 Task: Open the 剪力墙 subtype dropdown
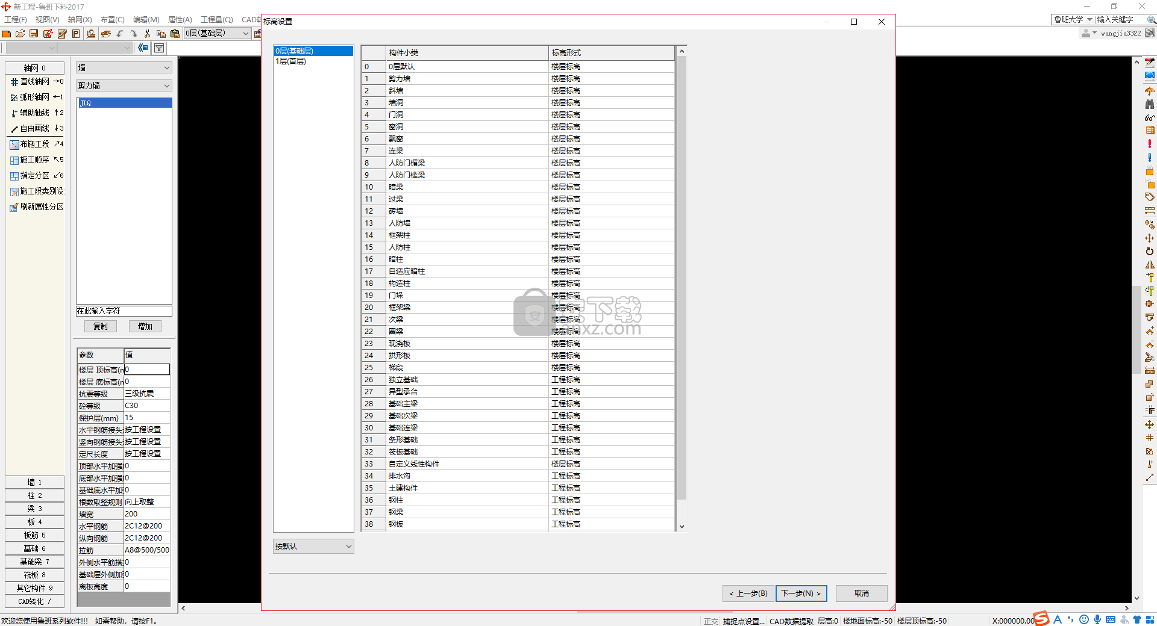point(124,86)
